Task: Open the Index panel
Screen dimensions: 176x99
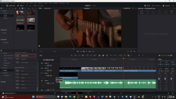Action: (29, 5)
